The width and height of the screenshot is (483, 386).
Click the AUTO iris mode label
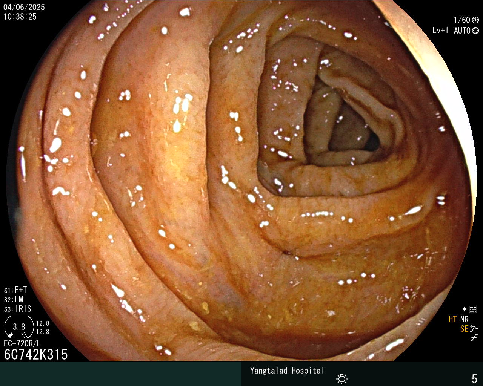click(462, 31)
